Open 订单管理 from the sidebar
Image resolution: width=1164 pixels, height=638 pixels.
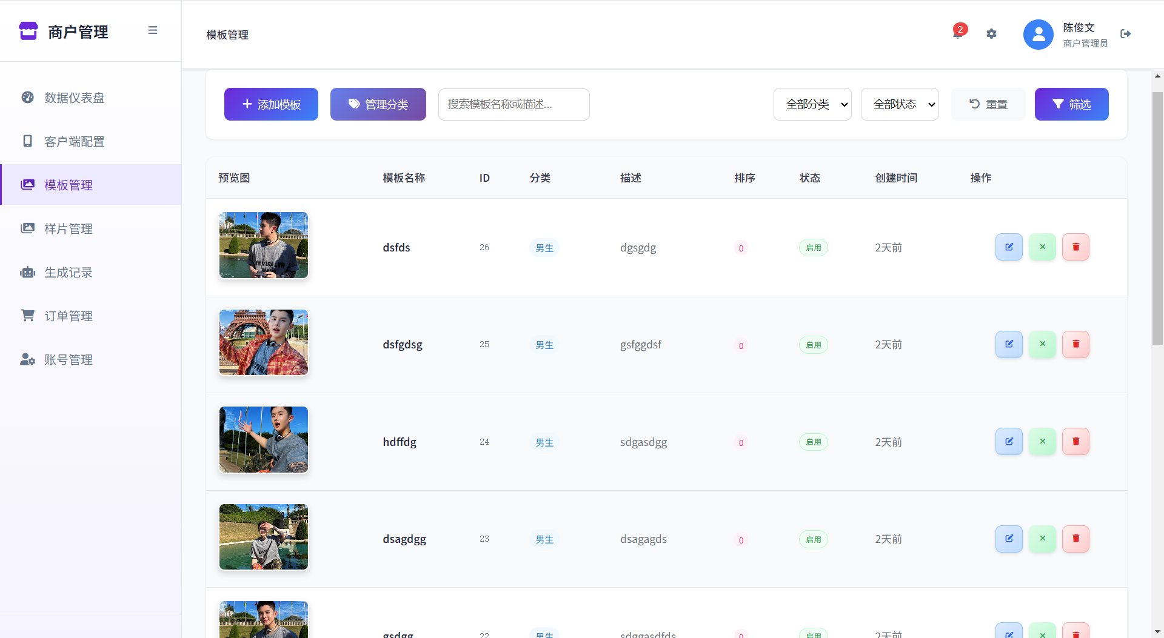click(68, 316)
